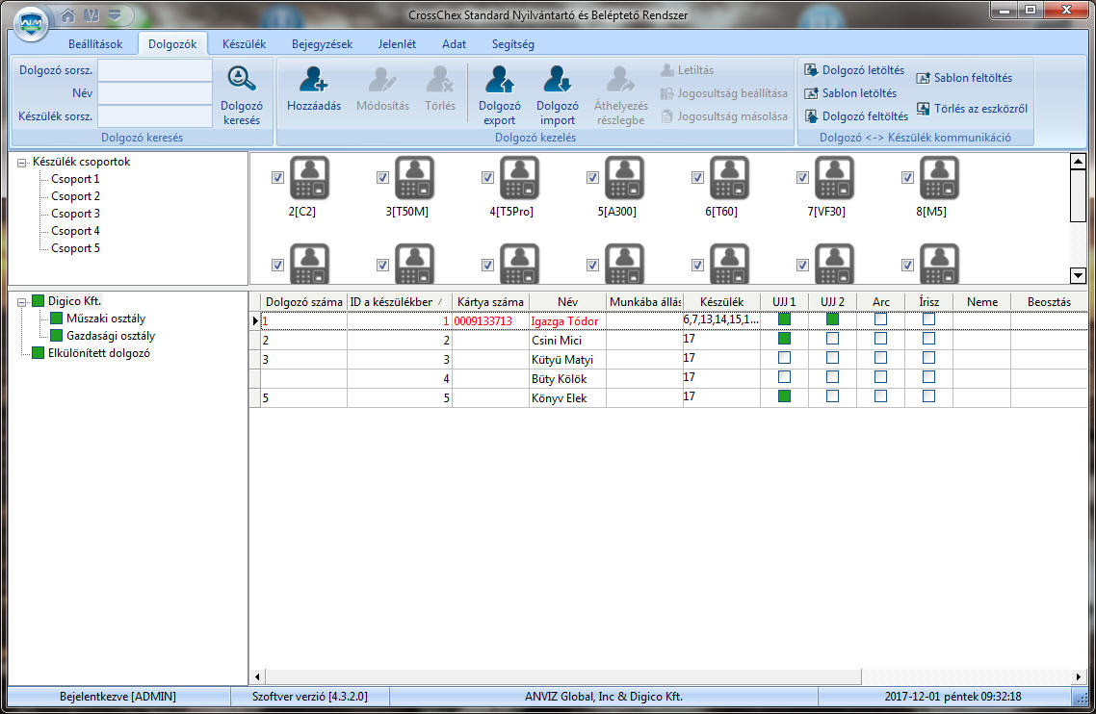Switch to the Készülék tab
The width and height of the screenshot is (1096, 714).
coord(244,44)
